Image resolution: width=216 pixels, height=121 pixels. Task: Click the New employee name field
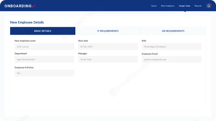pyautogui.click(x=44, y=47)
